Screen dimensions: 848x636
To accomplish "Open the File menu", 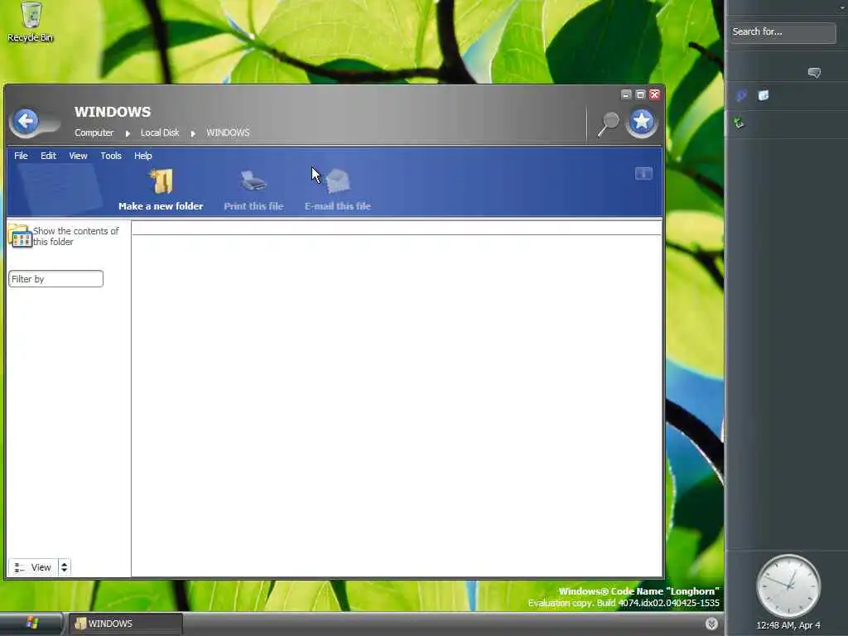I will pos(21,156).
